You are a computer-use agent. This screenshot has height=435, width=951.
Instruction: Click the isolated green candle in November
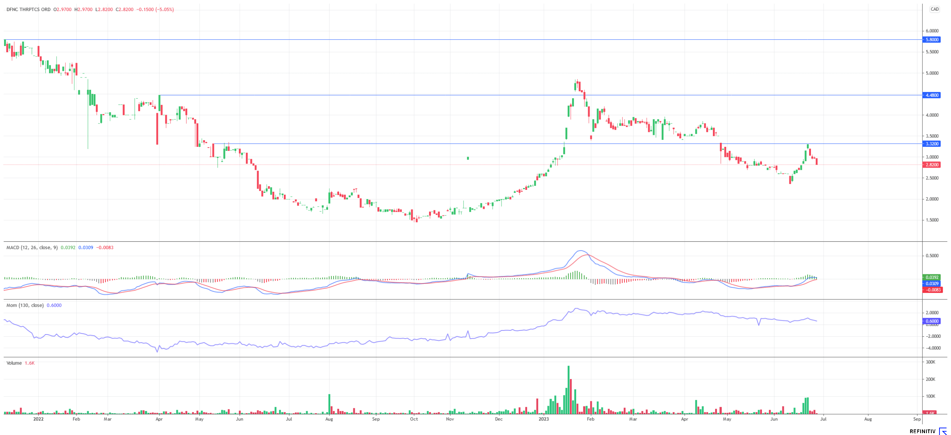point(468,158)
